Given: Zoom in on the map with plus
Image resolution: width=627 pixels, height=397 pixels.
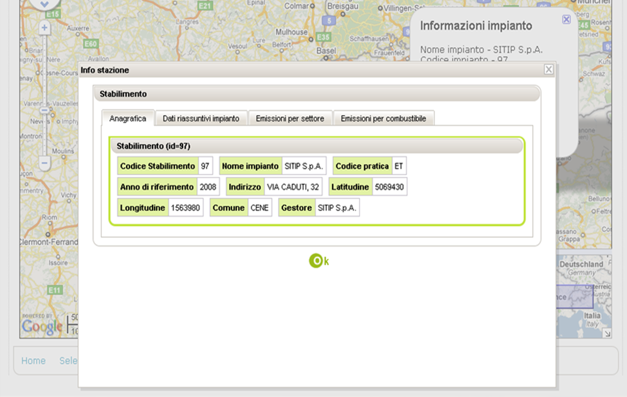Looking at the screenshot, I should coord(45,27).
